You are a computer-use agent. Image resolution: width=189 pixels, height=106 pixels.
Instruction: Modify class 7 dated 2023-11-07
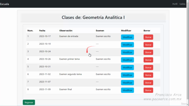[127, 82]
